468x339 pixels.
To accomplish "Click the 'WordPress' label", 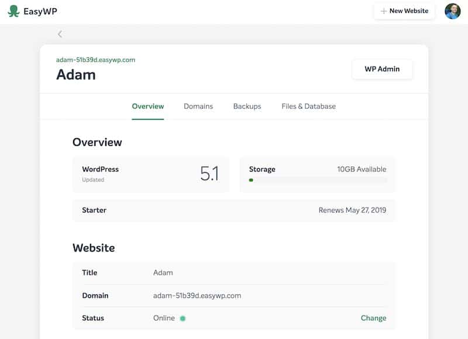I will [x=100, y=169].
